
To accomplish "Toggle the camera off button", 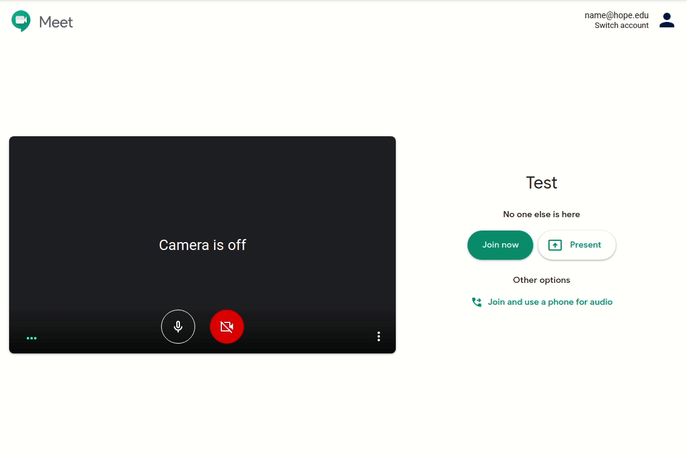I will [x=227, y=327].
